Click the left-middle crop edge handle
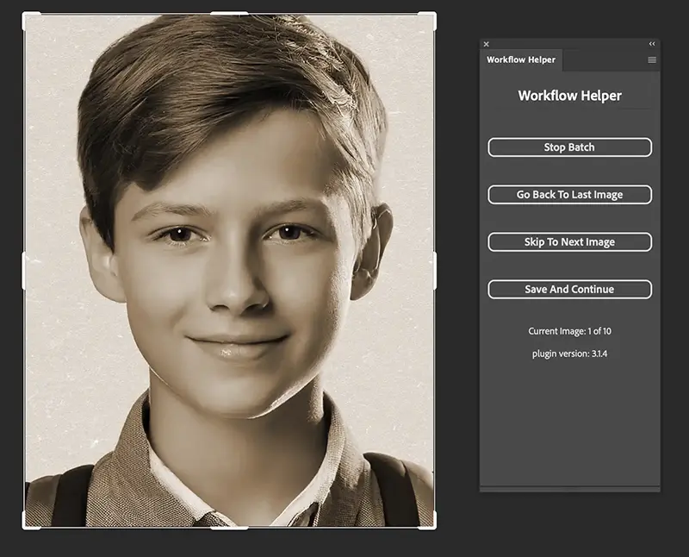 [24, 271]
